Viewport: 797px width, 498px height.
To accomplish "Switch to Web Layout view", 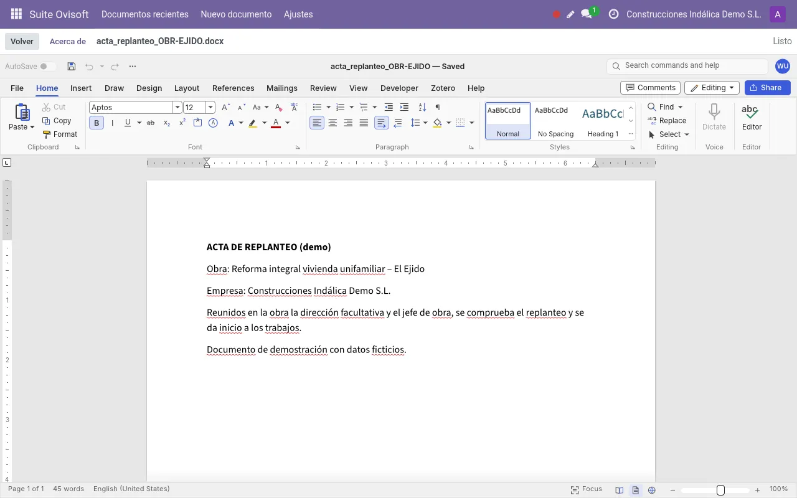I will coord(652,490).
